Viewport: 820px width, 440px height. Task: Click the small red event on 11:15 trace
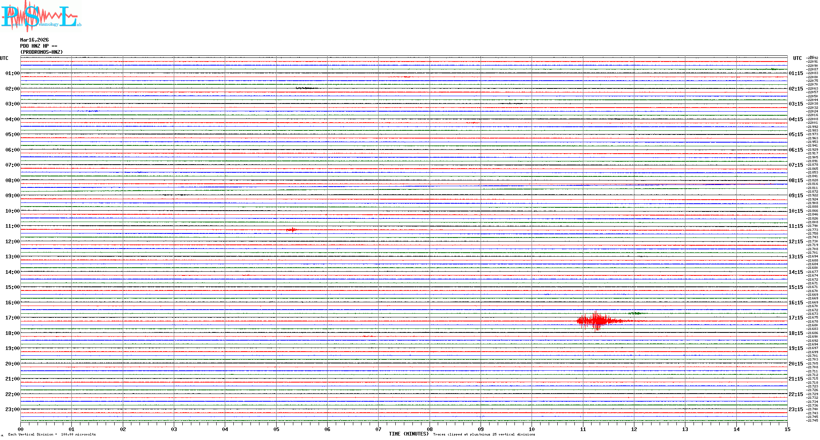[x=292, y=230]
